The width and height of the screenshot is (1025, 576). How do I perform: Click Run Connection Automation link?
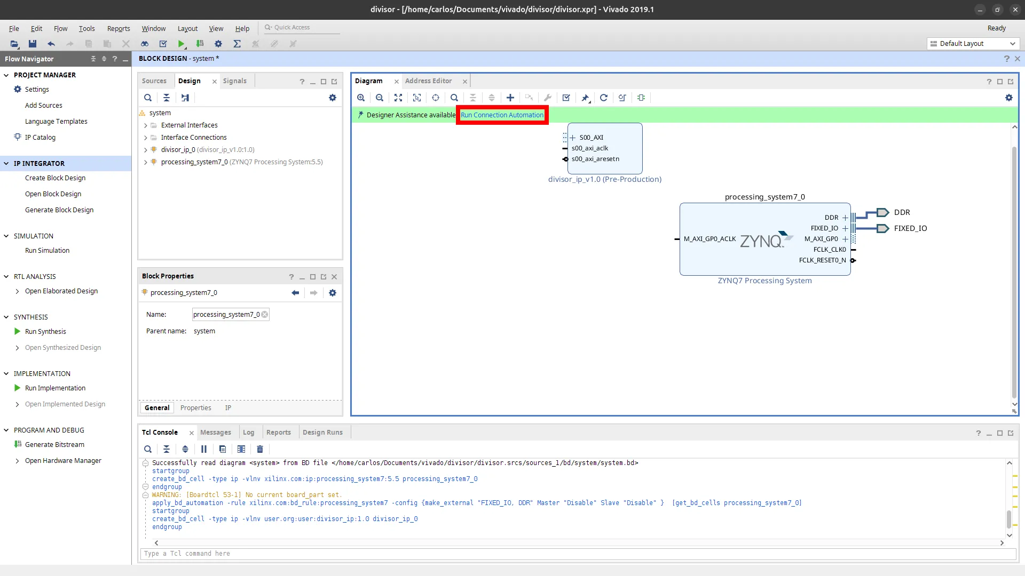click(502, 115)
